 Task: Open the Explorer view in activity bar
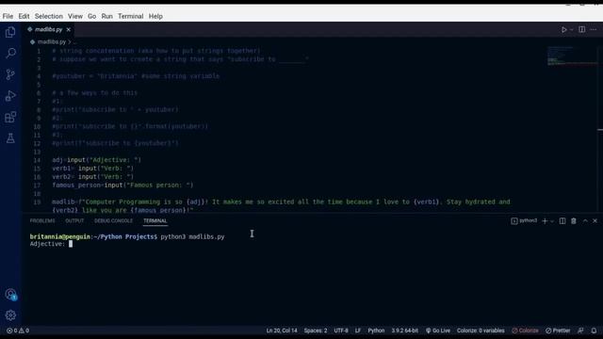(10, 32)
